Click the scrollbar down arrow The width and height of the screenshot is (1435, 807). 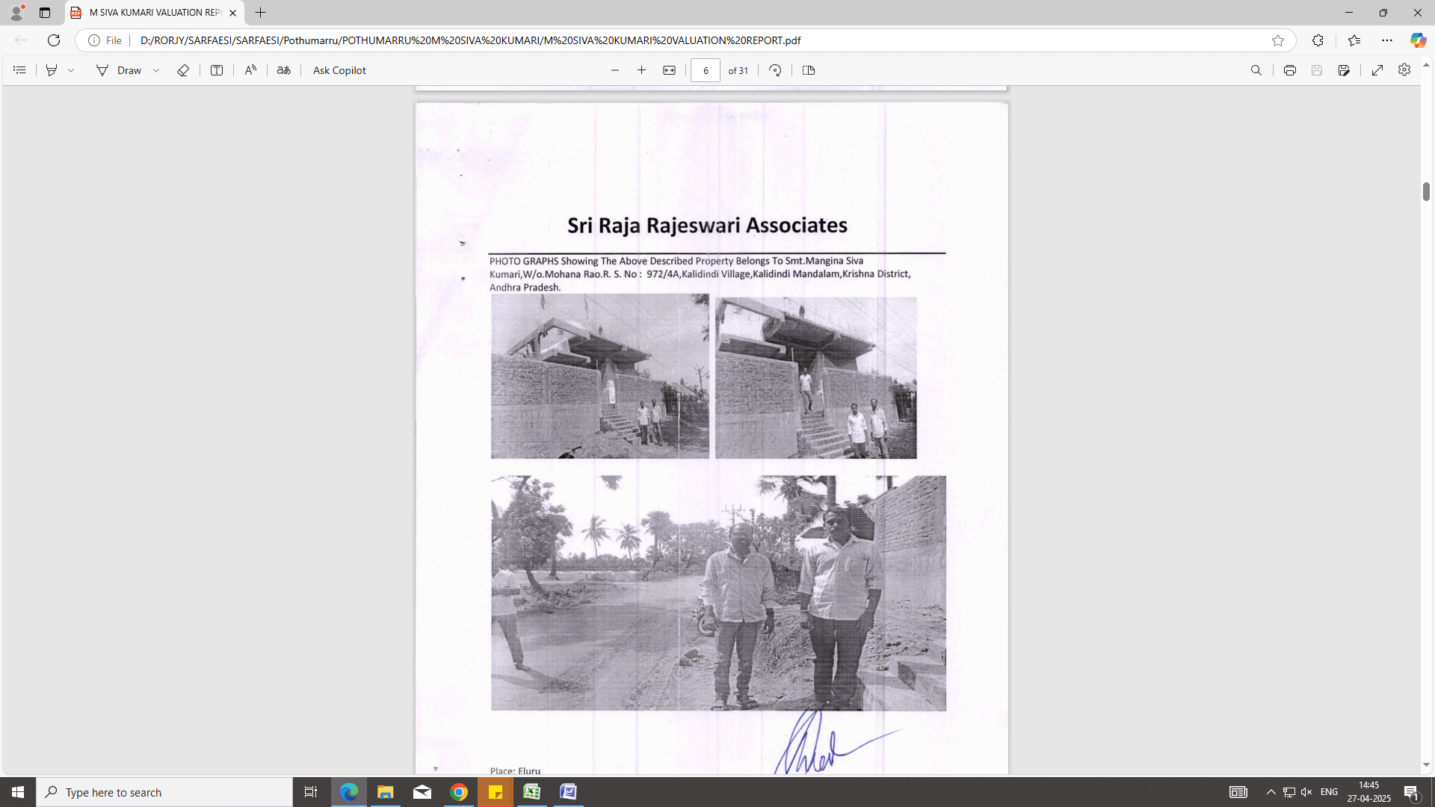pyautogui.click(x=1426, y=765)
